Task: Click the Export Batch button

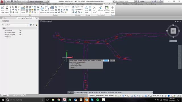Action: click(77, 10)
